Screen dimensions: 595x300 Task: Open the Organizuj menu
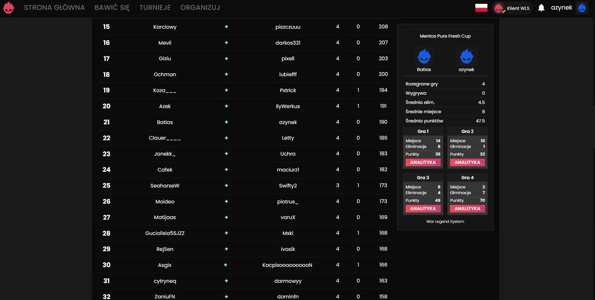pos(200,8)
